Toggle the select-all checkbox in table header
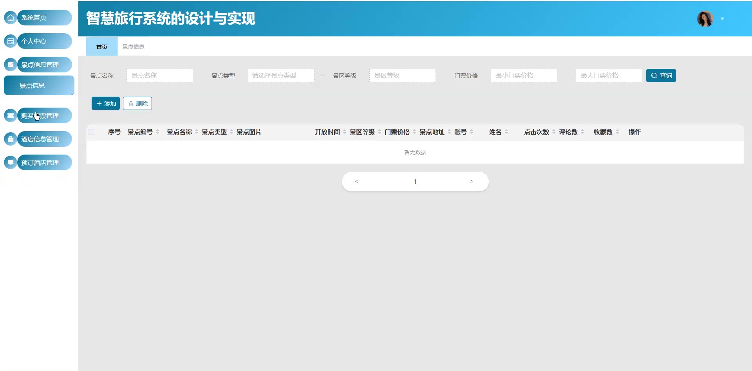Screen dimensions: 752x371 tap(91, 132)
